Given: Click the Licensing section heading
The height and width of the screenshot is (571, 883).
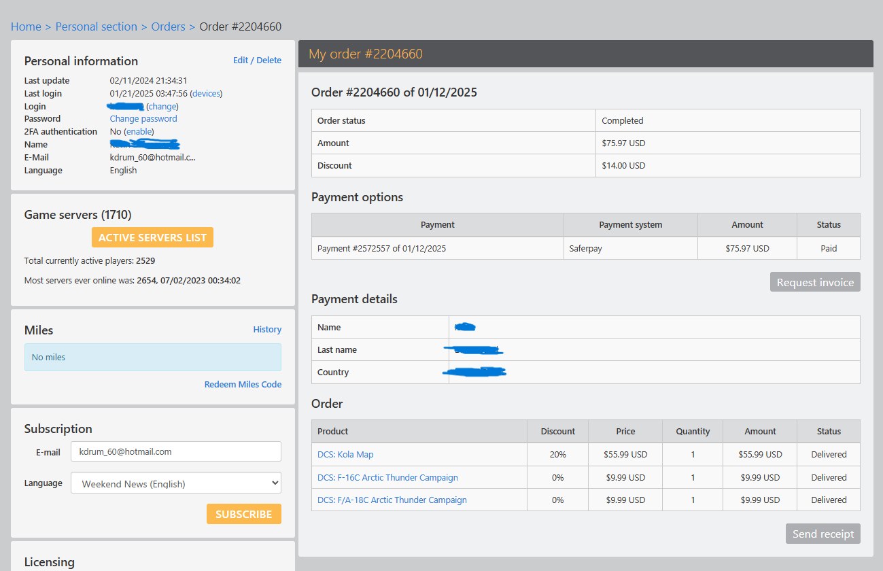Looking at the screenshot, I should coord(50,562).
